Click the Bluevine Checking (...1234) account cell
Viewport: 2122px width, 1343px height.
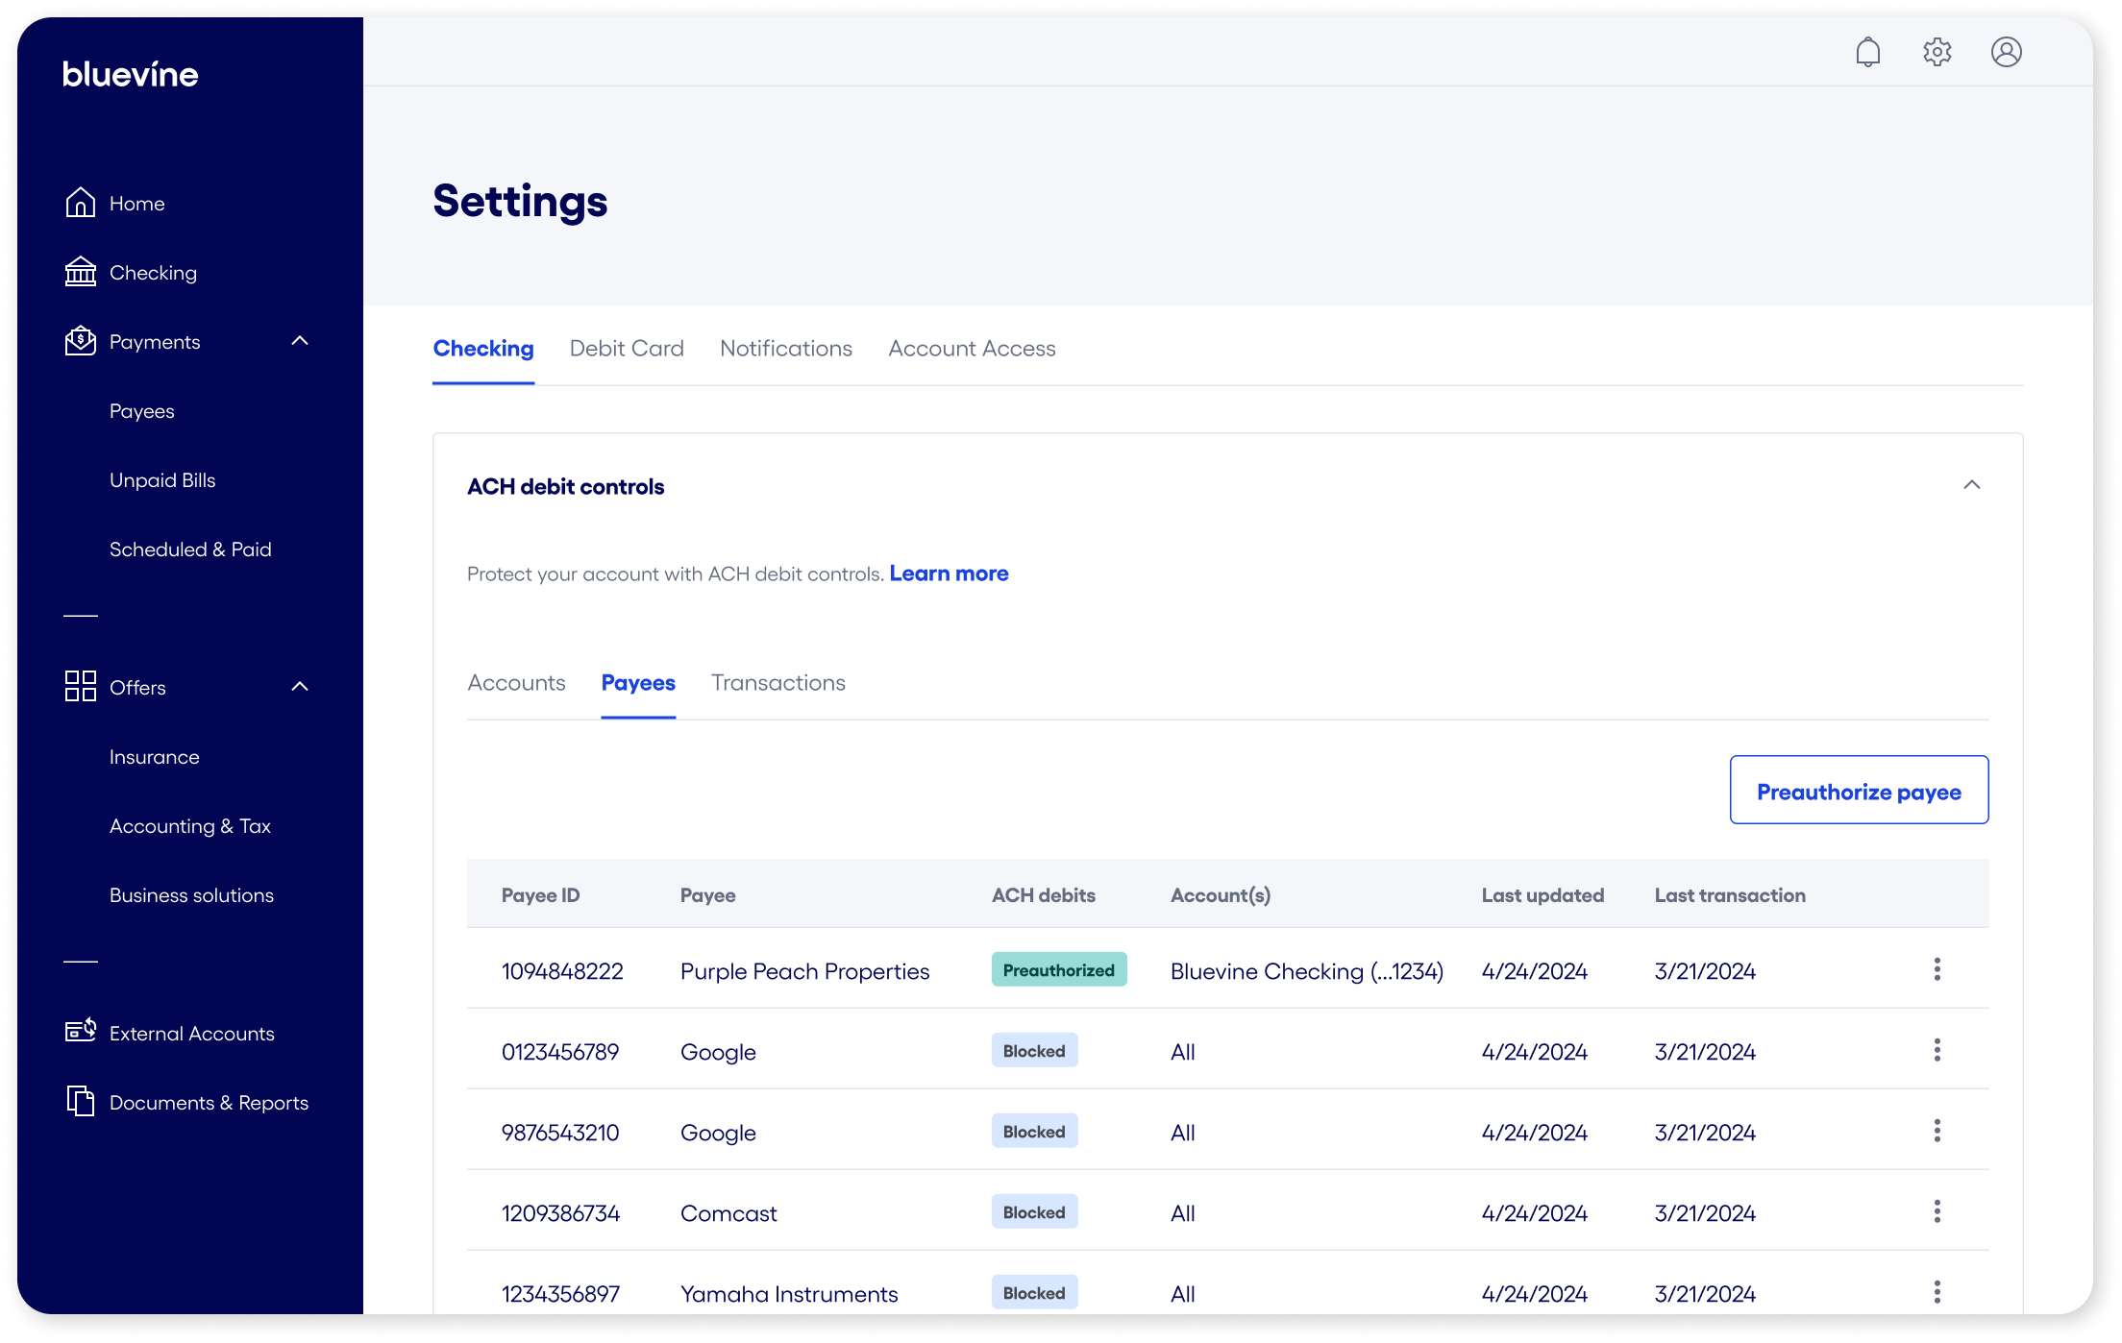[x=1306, y=971]
